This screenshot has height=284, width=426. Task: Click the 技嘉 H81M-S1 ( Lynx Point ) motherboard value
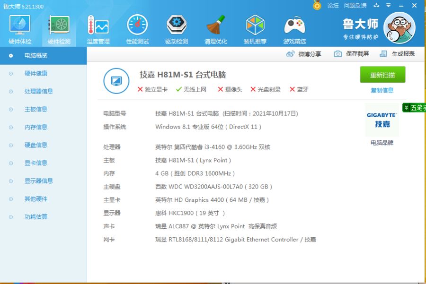[x=193, y=160]
